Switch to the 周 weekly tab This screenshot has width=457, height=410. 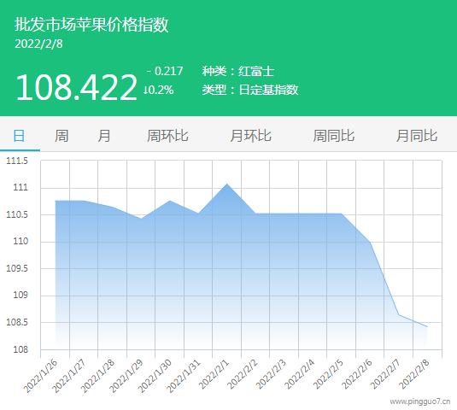pos(62,136)
